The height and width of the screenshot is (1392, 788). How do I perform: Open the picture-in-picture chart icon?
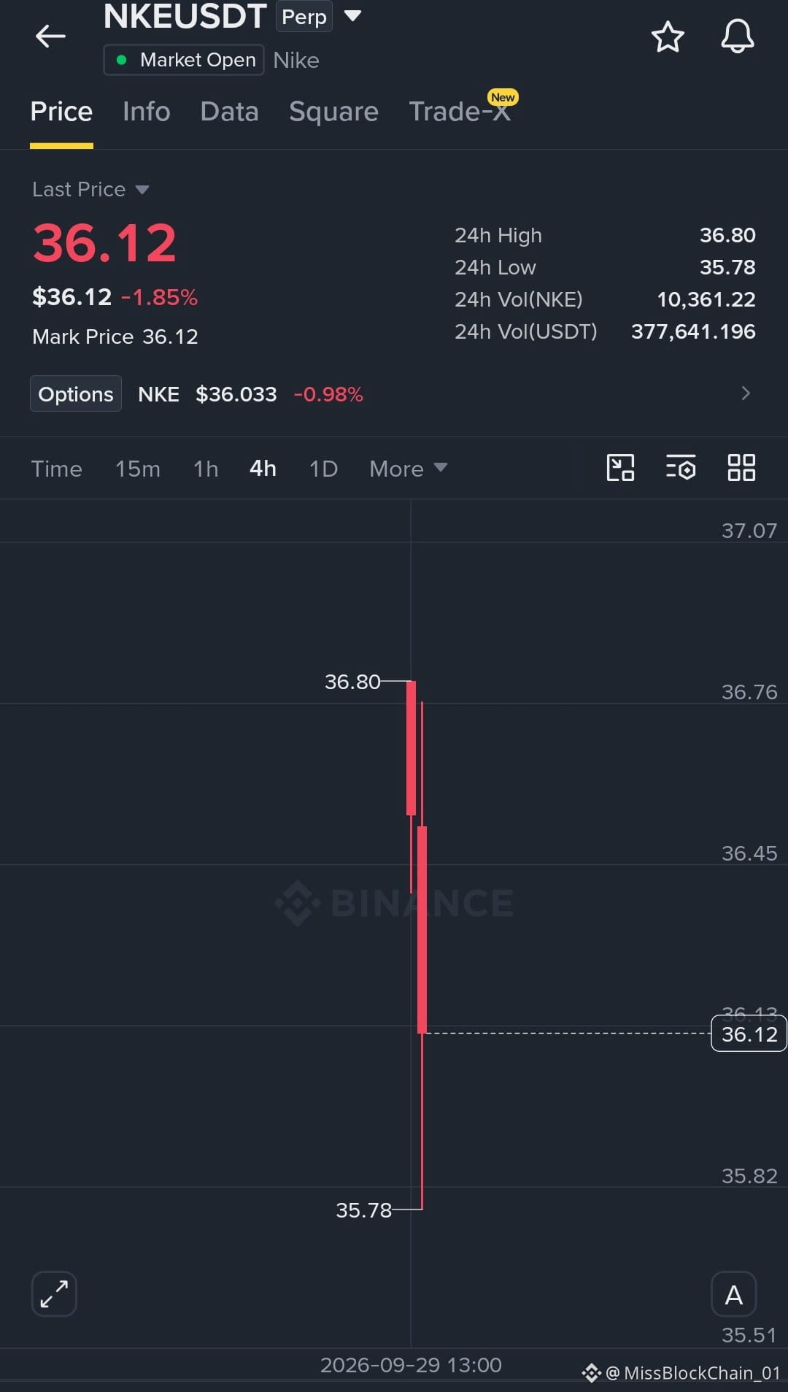coord(620,468)
